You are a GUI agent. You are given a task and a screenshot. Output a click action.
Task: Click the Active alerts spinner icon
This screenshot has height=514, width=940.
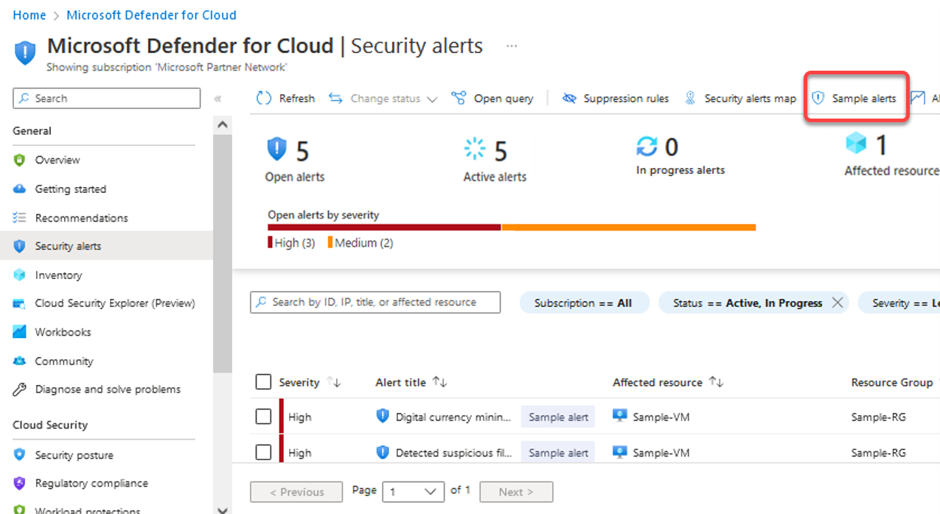coord(475,149)
